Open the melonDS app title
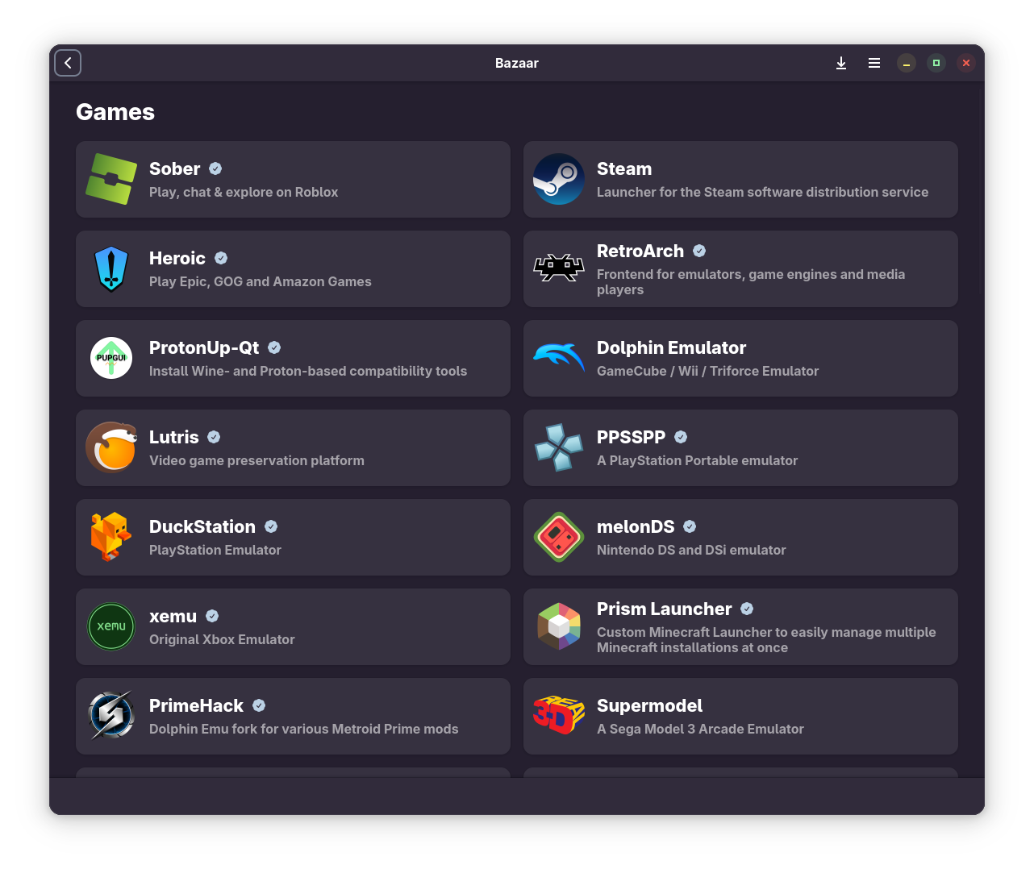 [x=636, y=526]
